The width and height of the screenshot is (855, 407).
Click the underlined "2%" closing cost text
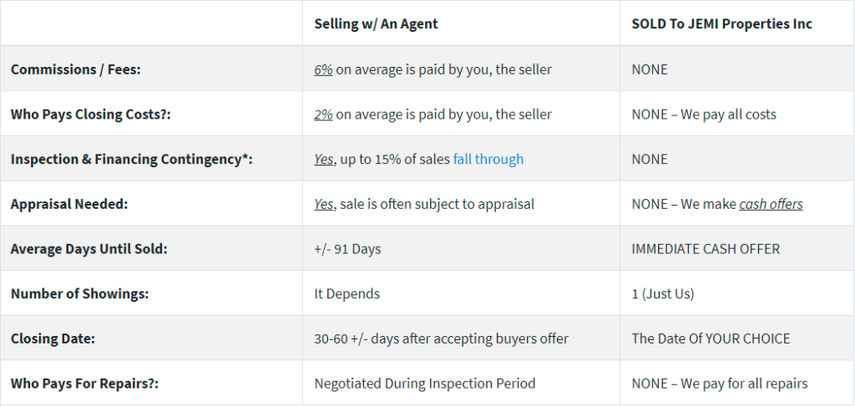pos(323,114)
